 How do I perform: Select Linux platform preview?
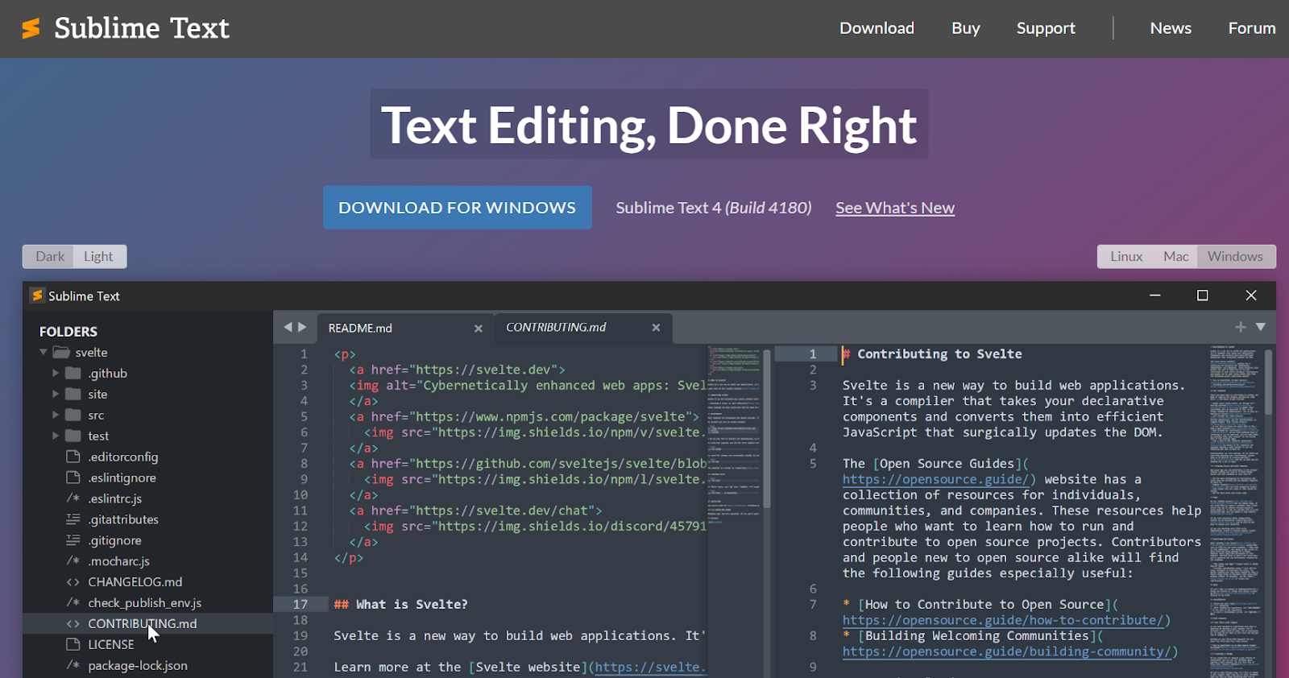coord(1125,256)
